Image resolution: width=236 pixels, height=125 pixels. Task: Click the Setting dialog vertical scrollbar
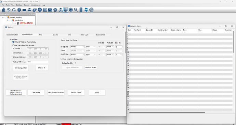click(125, 43)
